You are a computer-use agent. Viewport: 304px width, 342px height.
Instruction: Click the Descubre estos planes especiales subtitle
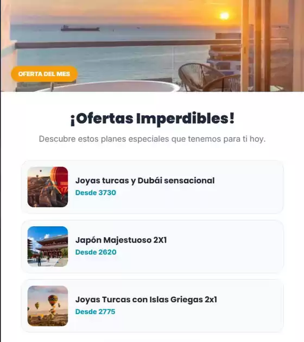pos(152,139)
